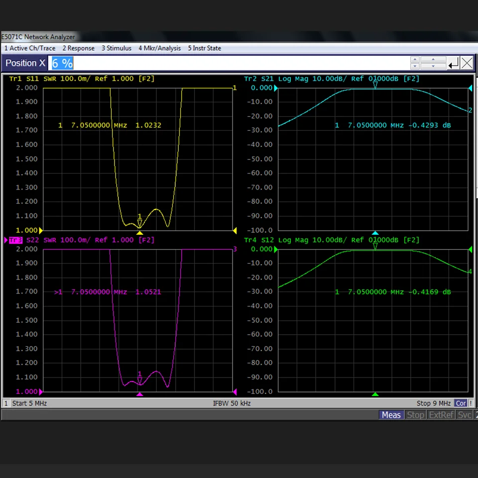
Task: Open the 3 Stimulus menu
Action: pos(117,48)
